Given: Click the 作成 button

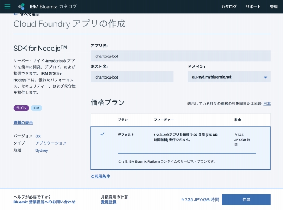Looking at the screenshot, I should (246, 199).
